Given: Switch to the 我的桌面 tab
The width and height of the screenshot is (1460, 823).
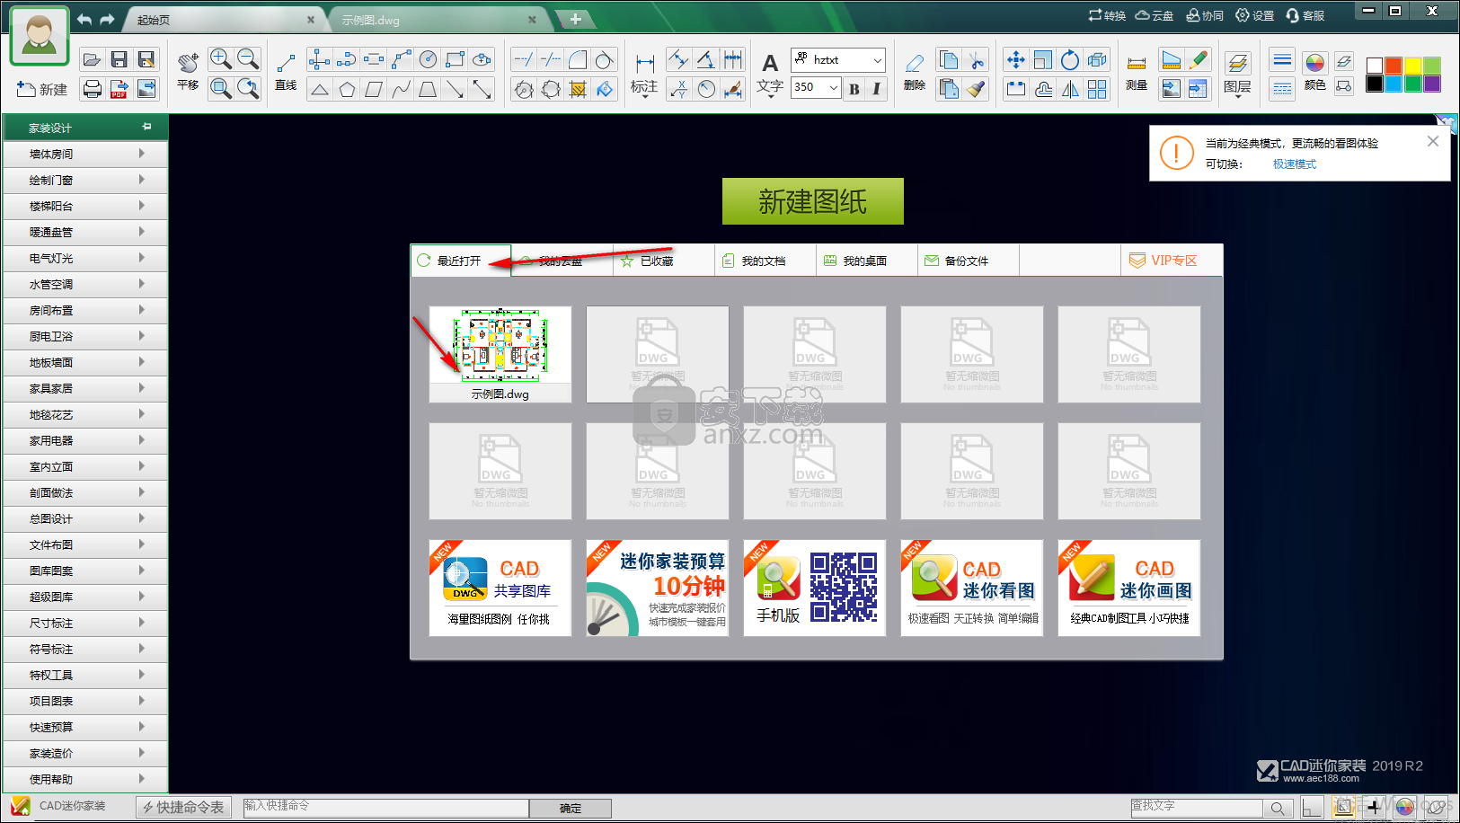Looking at the screenshot, I should point(867,261).
